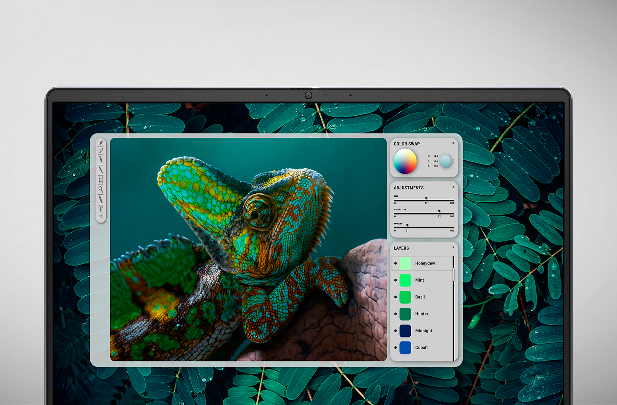Close the Adjustments panel
The image size is (617, 405).
(453, 187)
